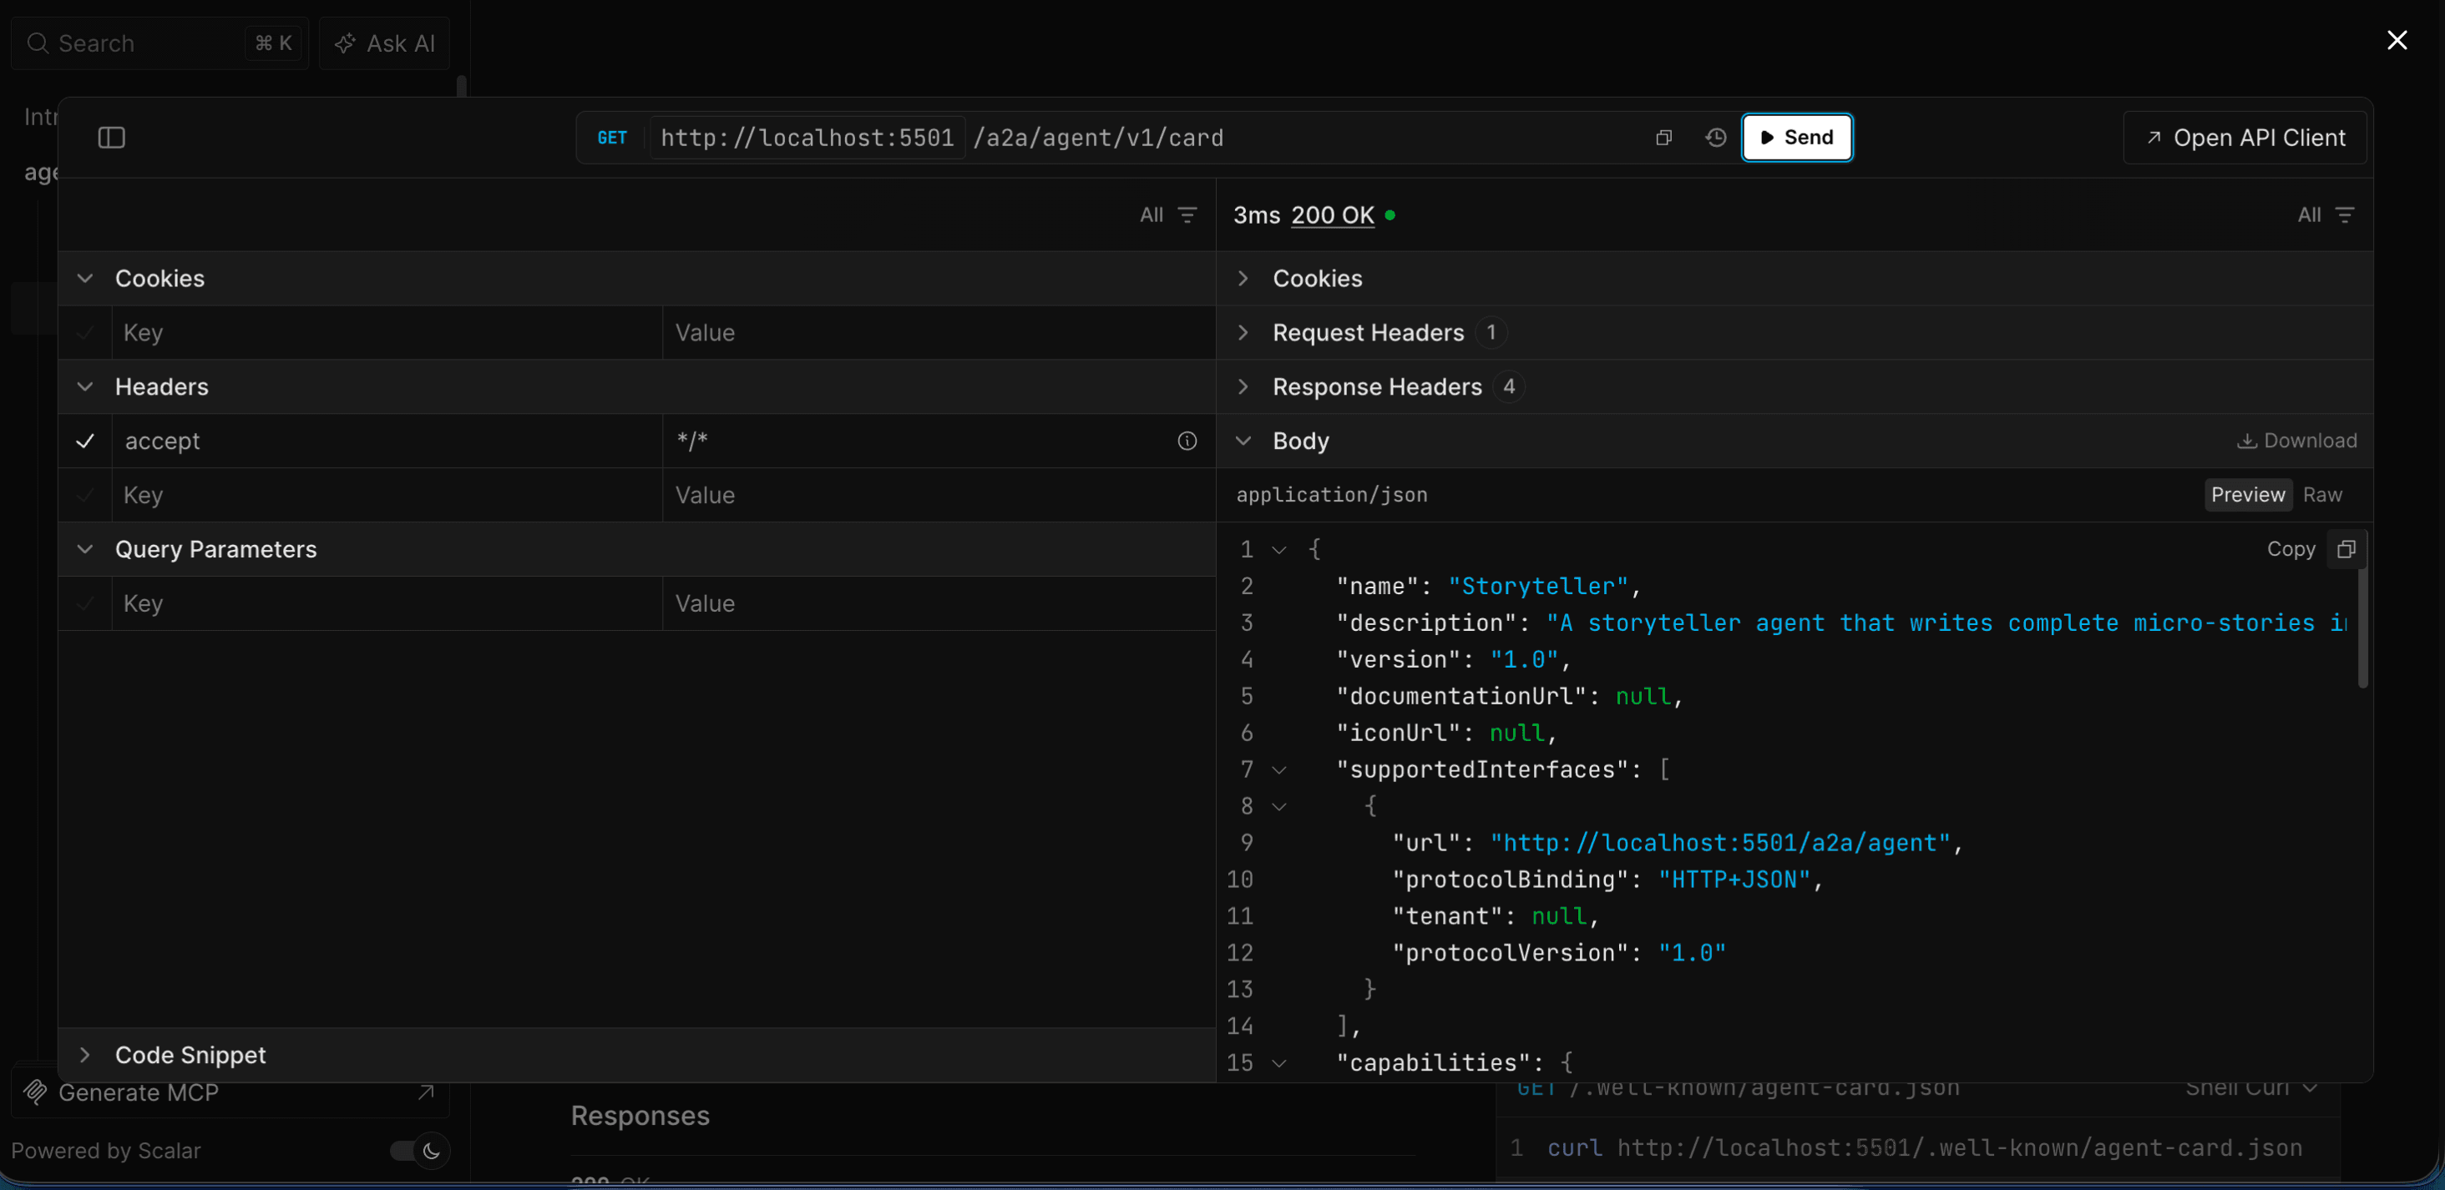Open API Client in new window
This screenshot has height=1190, width=2445.
[2245, 139]
